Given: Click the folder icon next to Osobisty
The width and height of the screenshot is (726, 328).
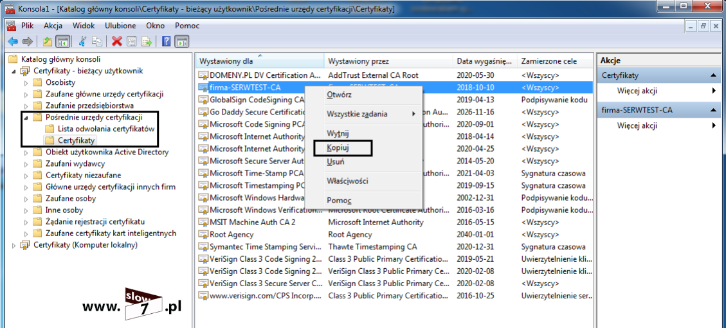Looking at the screenshot, I should [37, 82].
